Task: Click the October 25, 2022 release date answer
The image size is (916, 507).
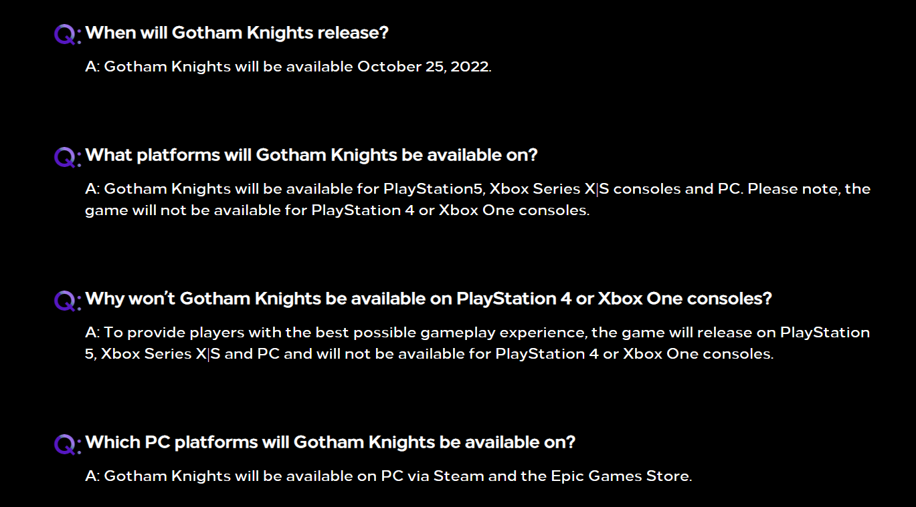Action: pos(288,67)
